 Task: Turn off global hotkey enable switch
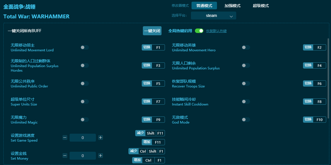pyautogui.click(x=199, y=31)
